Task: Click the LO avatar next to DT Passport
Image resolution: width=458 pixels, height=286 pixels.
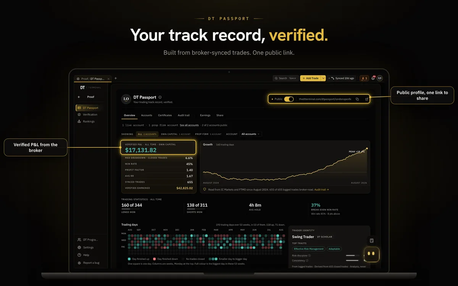Action: tap(126, 99)
